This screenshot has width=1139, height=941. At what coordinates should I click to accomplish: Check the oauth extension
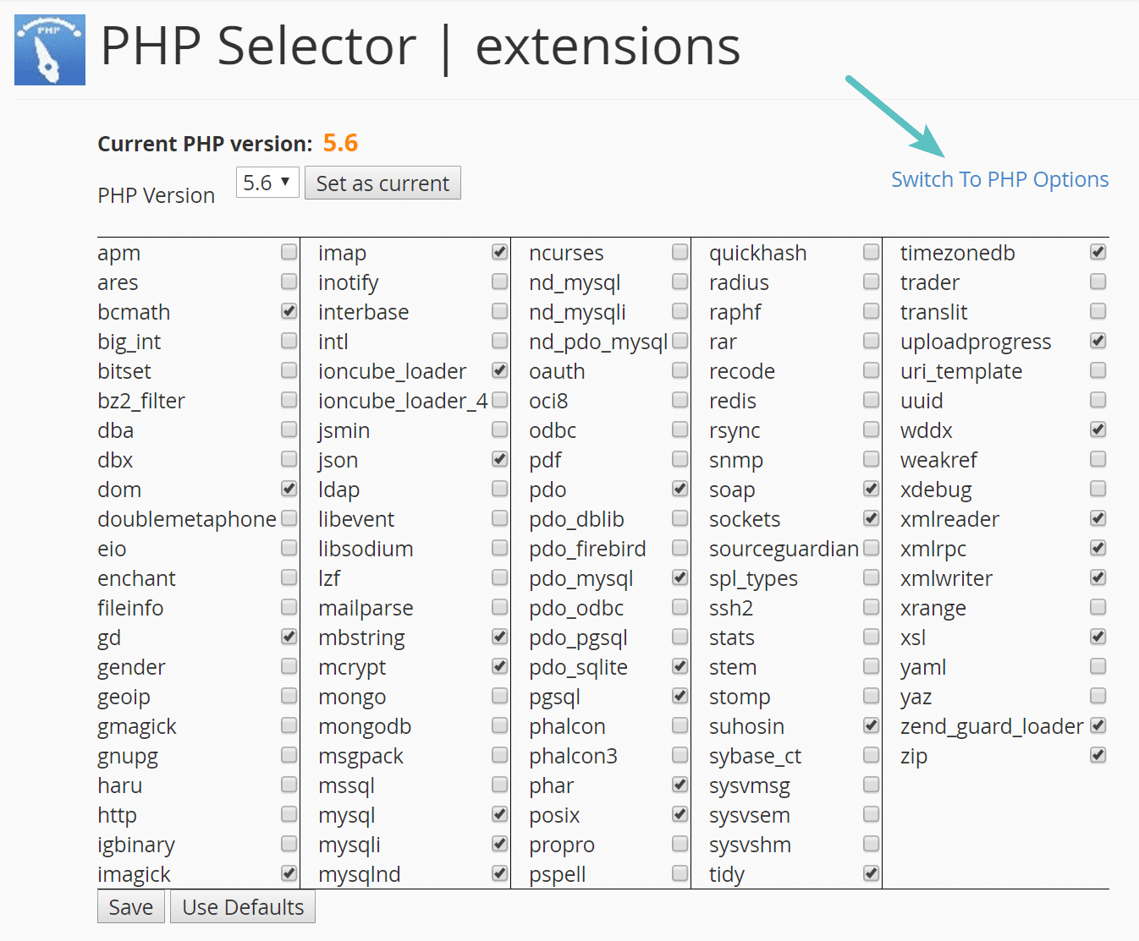(x=680, y=370)
